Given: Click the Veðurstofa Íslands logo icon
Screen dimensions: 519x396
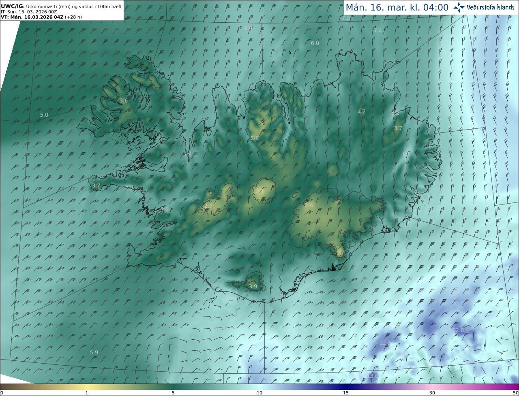Looking at the screenshot, I should [x=459, y=7].
